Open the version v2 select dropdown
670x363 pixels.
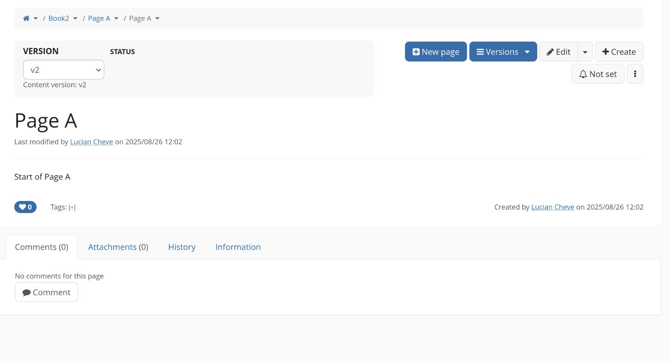click(x=63, y=70)
